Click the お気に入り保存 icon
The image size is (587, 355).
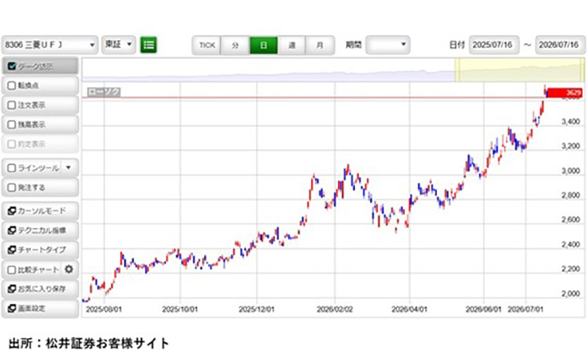pos(12,289)
